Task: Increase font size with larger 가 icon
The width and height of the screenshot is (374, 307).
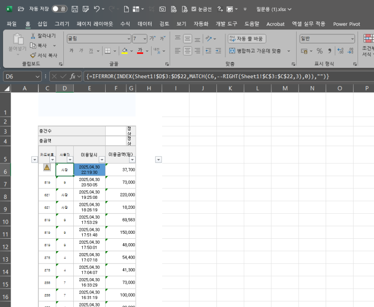Action: [x=153, y=38]
